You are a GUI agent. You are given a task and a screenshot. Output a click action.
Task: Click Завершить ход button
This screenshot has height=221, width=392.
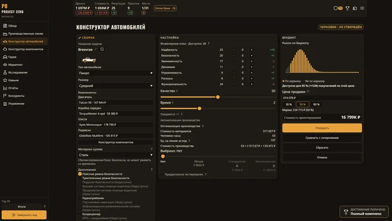24,215
